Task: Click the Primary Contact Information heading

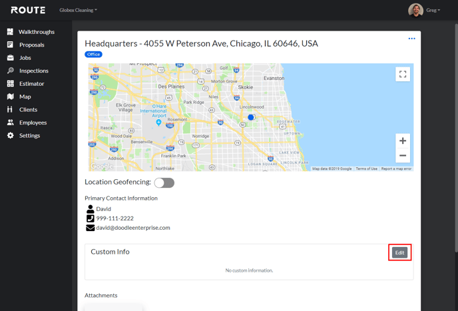Action: [x=121, y=198]
